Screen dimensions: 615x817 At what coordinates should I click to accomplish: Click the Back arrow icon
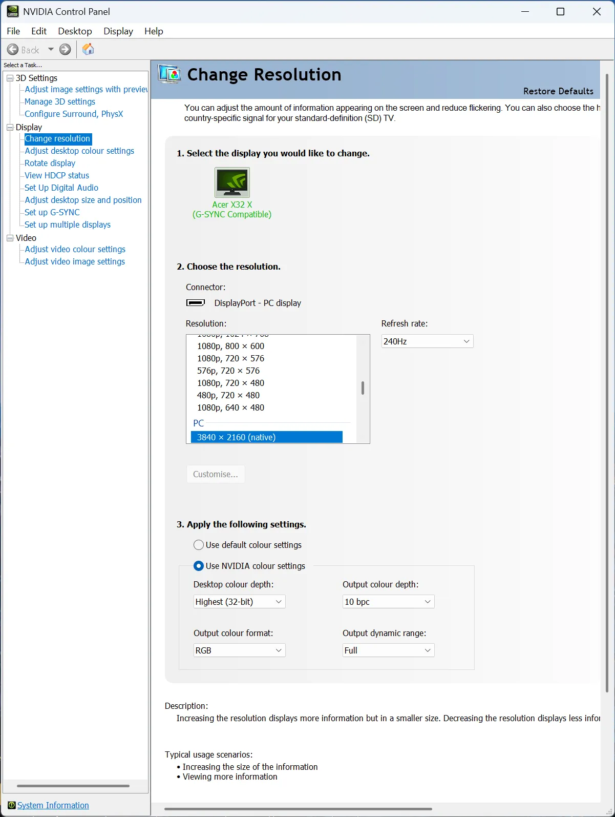point(13,50)
